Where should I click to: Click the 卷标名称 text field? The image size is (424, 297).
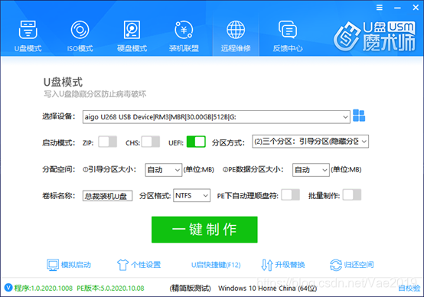point(107,196)
